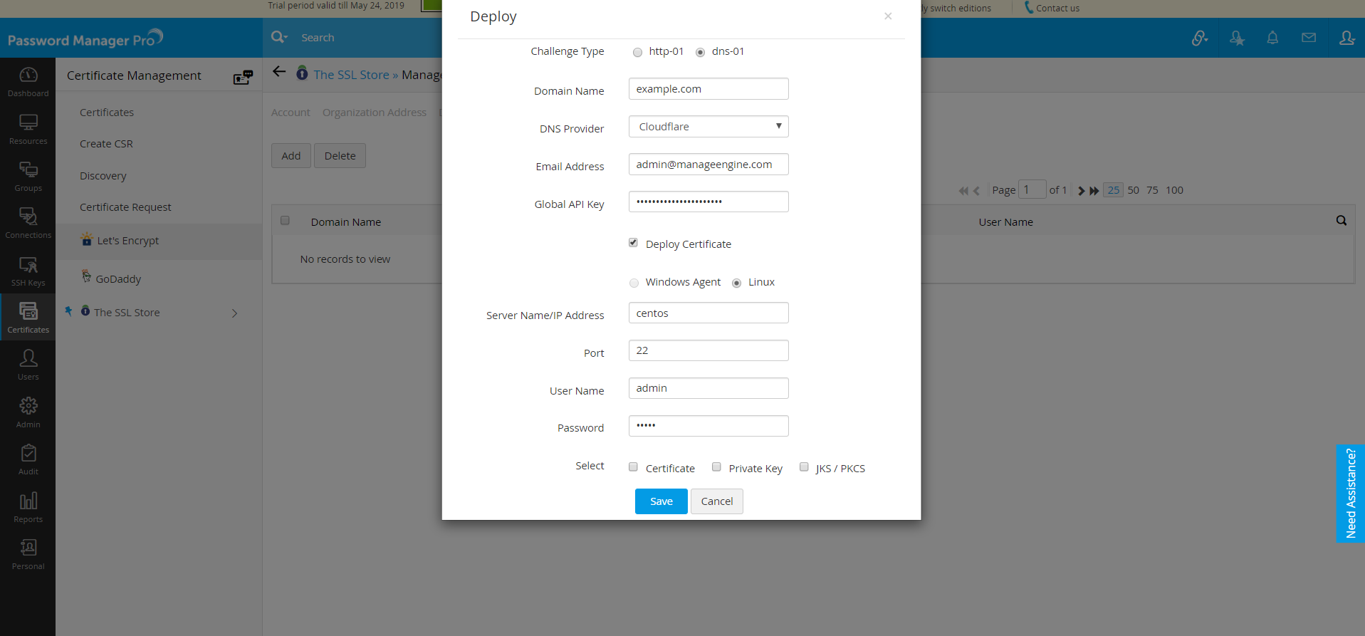Check the JKS / PKCS checkbox

tap(804, 467)
